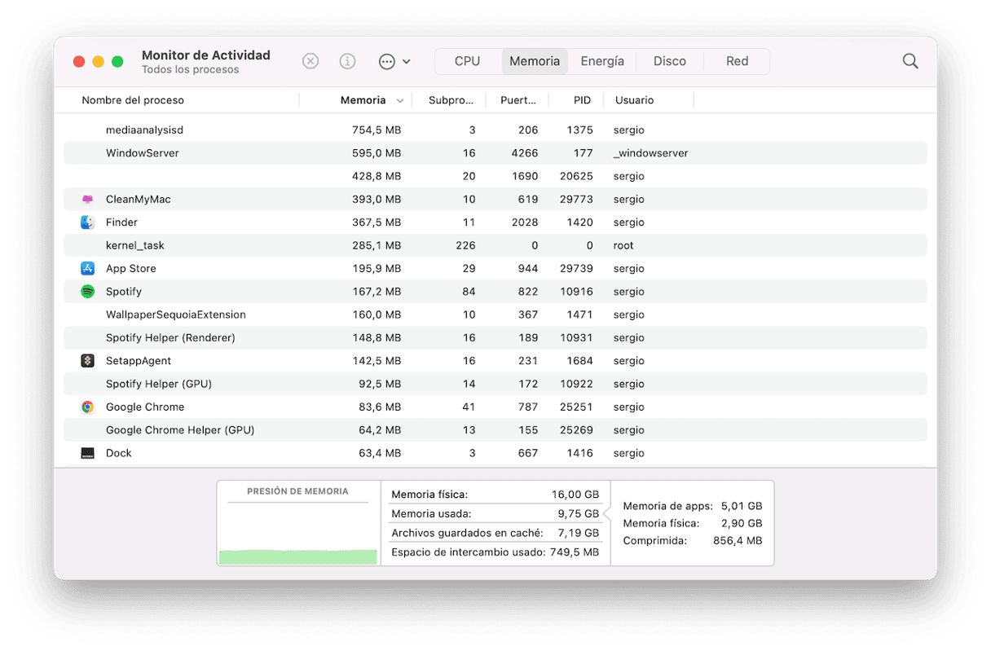Image resolution: width=991 pixels, height=651 pixels.
Task: Select the WindowServer process row
Action: coord(495,153)
